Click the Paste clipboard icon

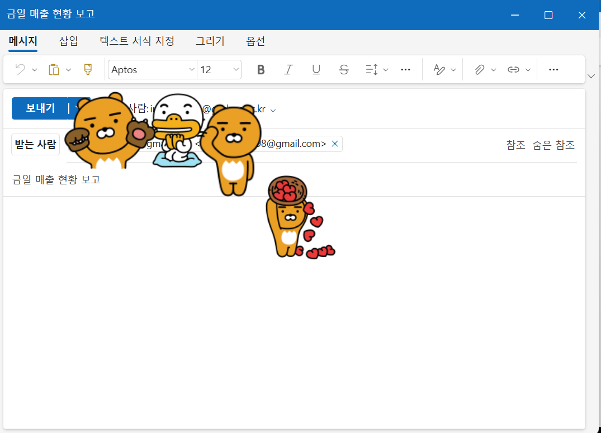(x=54, y=69)
